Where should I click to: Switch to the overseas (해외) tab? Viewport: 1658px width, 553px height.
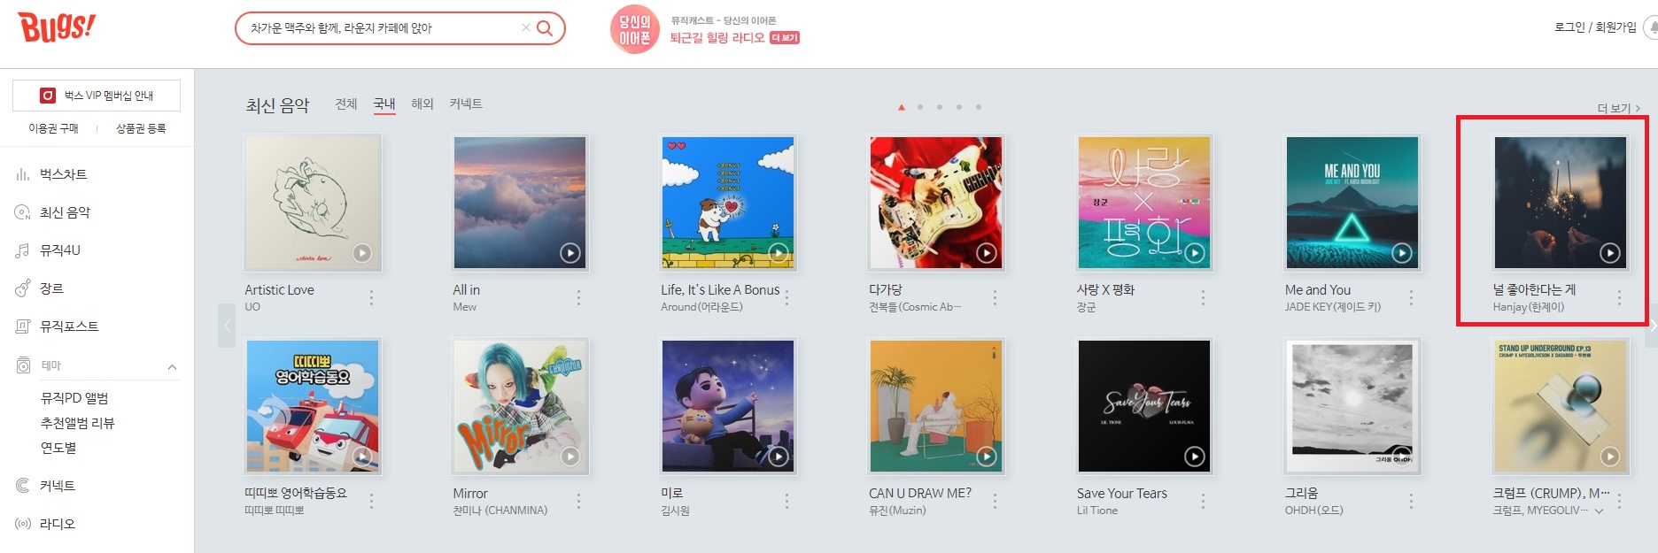coord(422,104)
